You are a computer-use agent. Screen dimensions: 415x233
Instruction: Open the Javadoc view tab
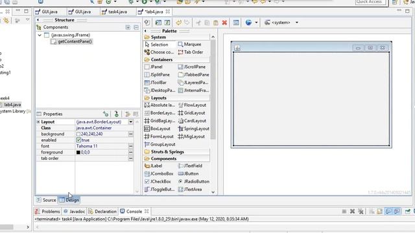point(74,212)
